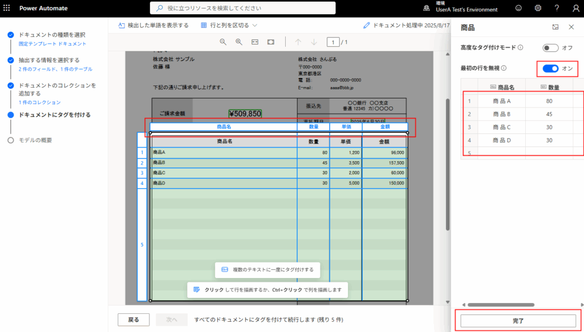This screenshot has height=332, width=584.
Task: Open 1 件のコレクション link
Action: pos(39,103)
